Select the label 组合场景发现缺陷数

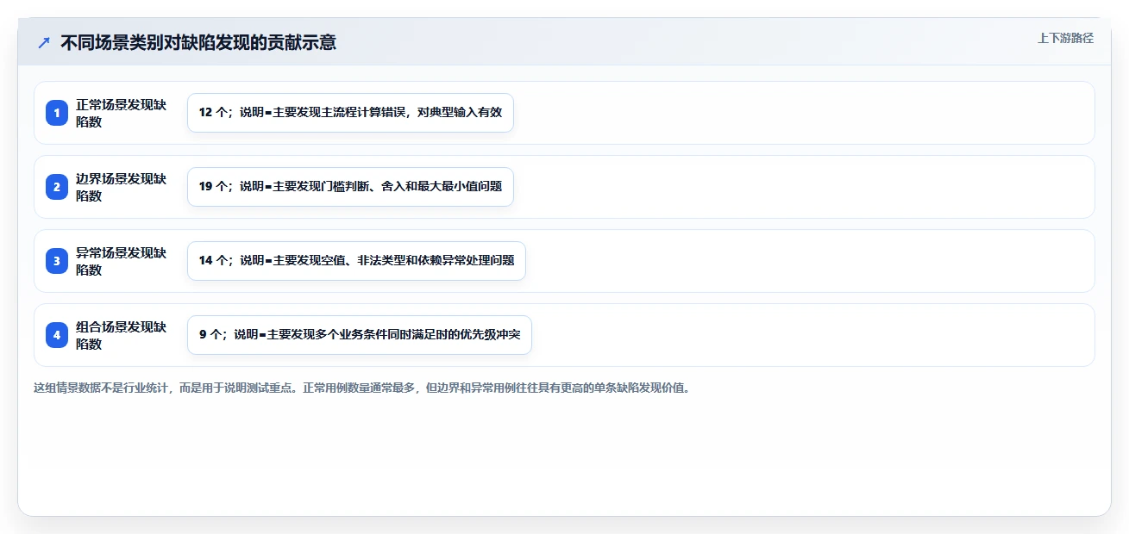[x=122, y=335]
